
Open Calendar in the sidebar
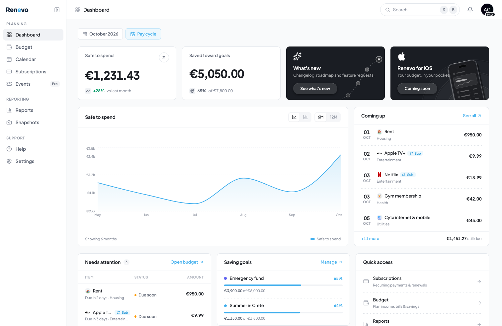(33, 59)
